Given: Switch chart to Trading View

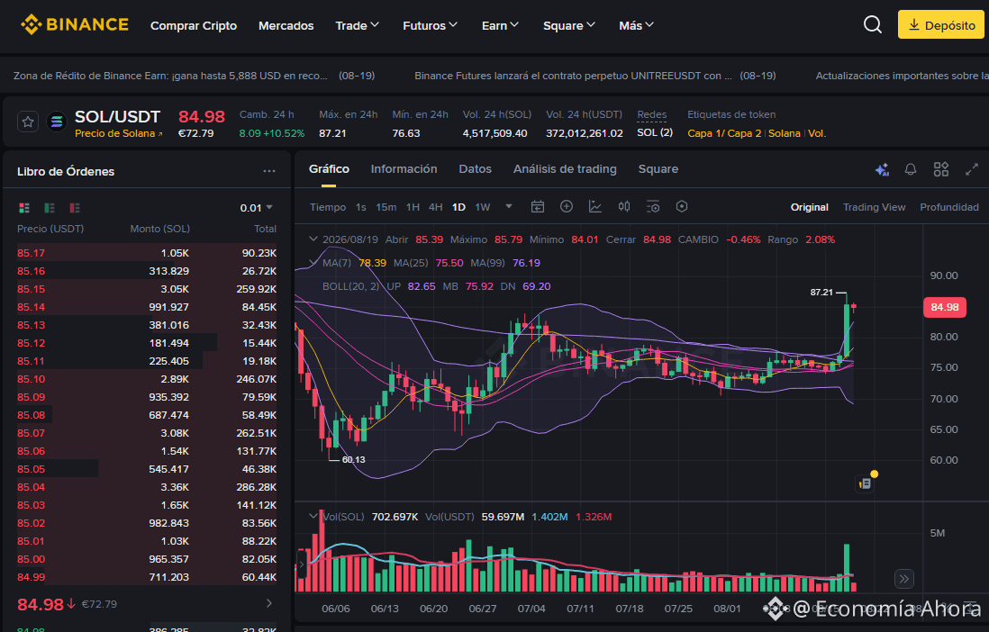Looking at the screenshot, I should coord(875,207).
